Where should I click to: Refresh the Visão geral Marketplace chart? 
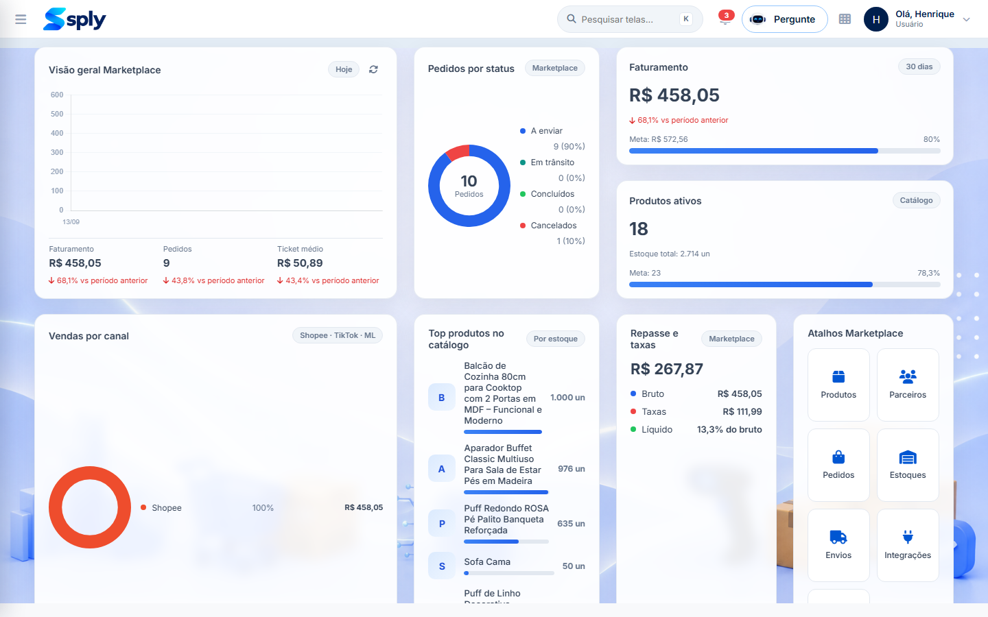tap(373, 69)
